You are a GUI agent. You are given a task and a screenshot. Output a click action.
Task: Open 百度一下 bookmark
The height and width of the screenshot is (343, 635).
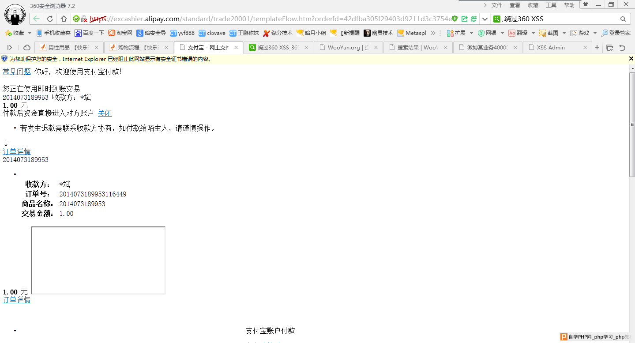(90, 33)
